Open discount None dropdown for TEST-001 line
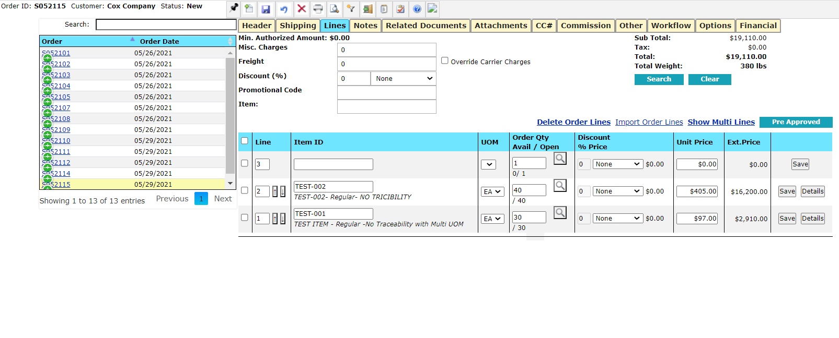 617,218
